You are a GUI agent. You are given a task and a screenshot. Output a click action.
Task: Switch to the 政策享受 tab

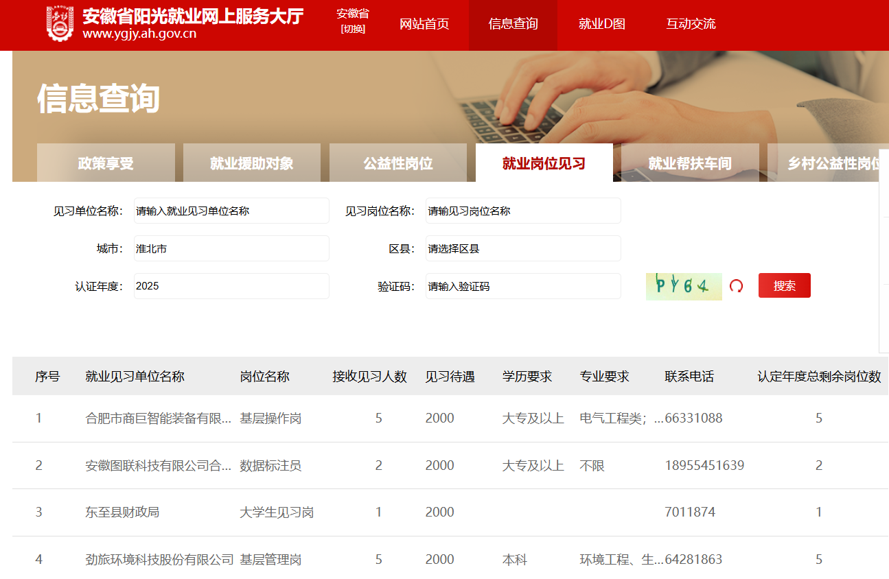pyautogui.click(x=106, y=163)
